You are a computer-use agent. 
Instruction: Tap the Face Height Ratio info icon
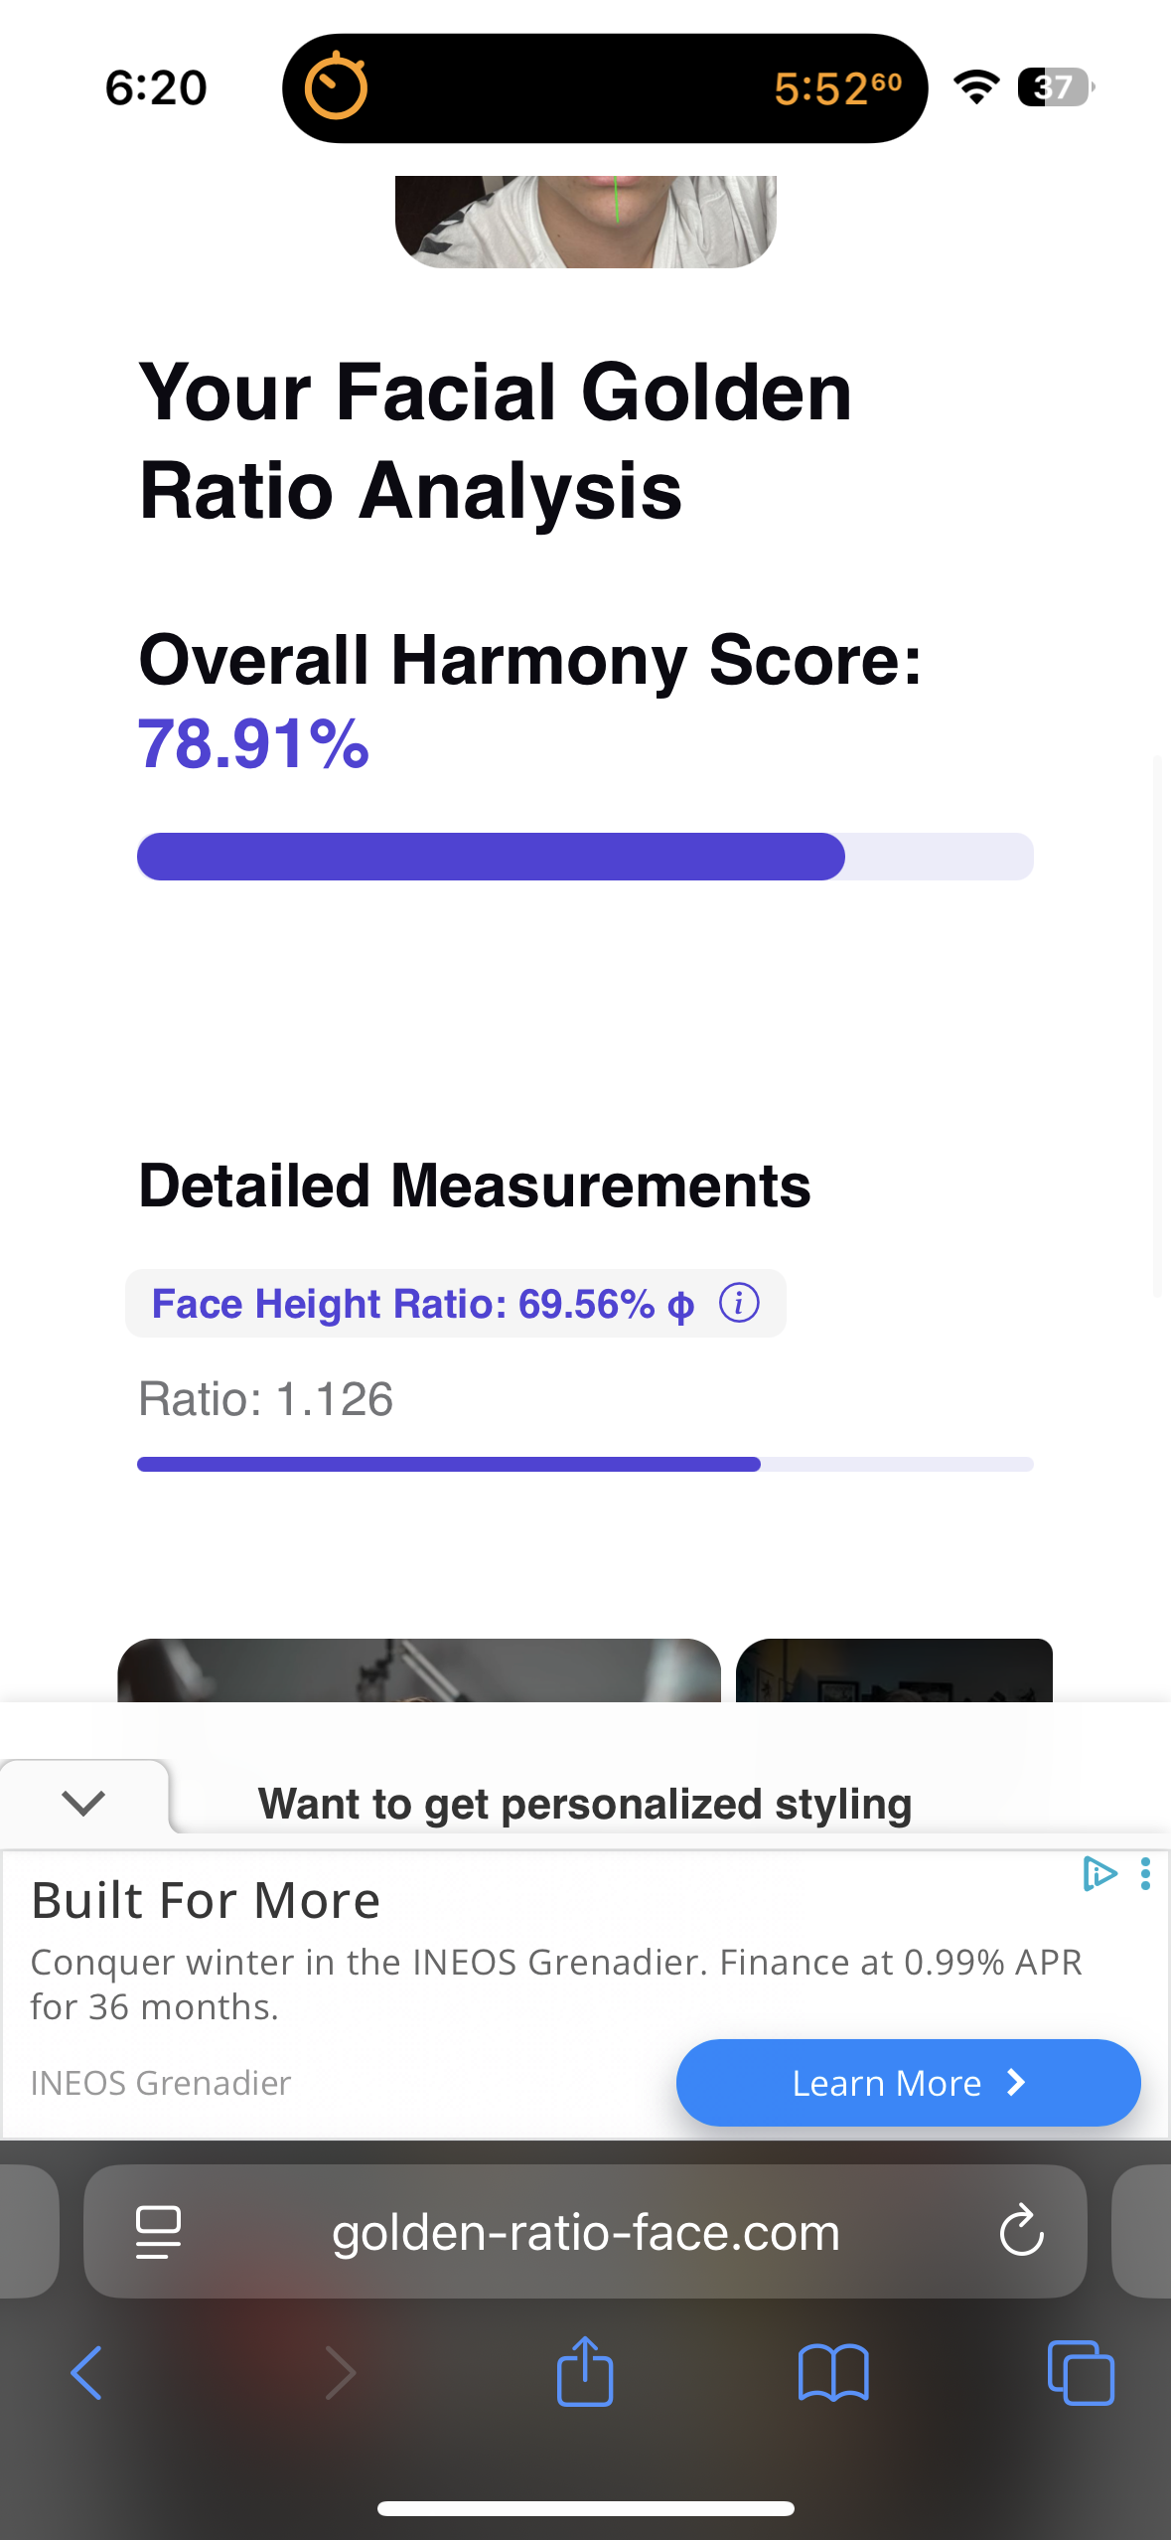739,1303
